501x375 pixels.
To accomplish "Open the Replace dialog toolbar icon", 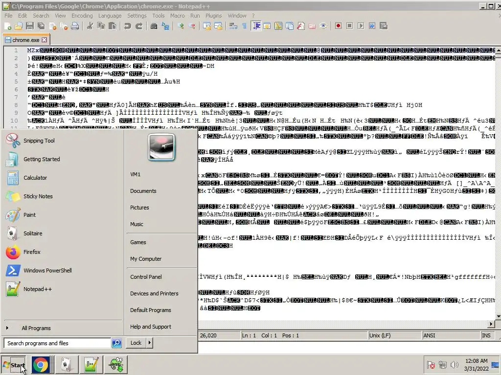I will (165, 26).
